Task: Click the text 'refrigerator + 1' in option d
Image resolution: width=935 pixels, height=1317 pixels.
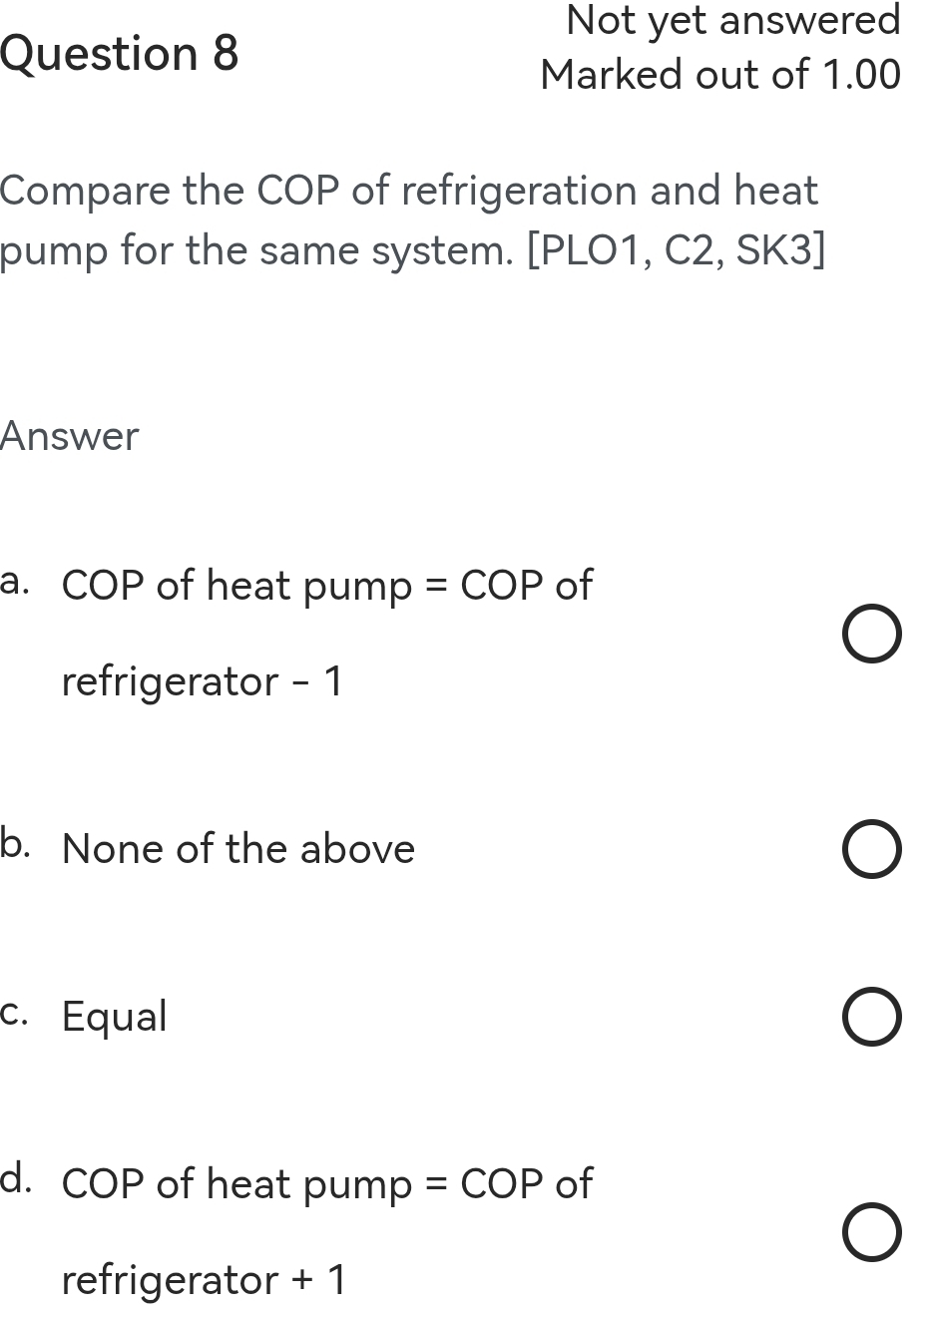Action: pyautogui.click(x=206, y=1281)
